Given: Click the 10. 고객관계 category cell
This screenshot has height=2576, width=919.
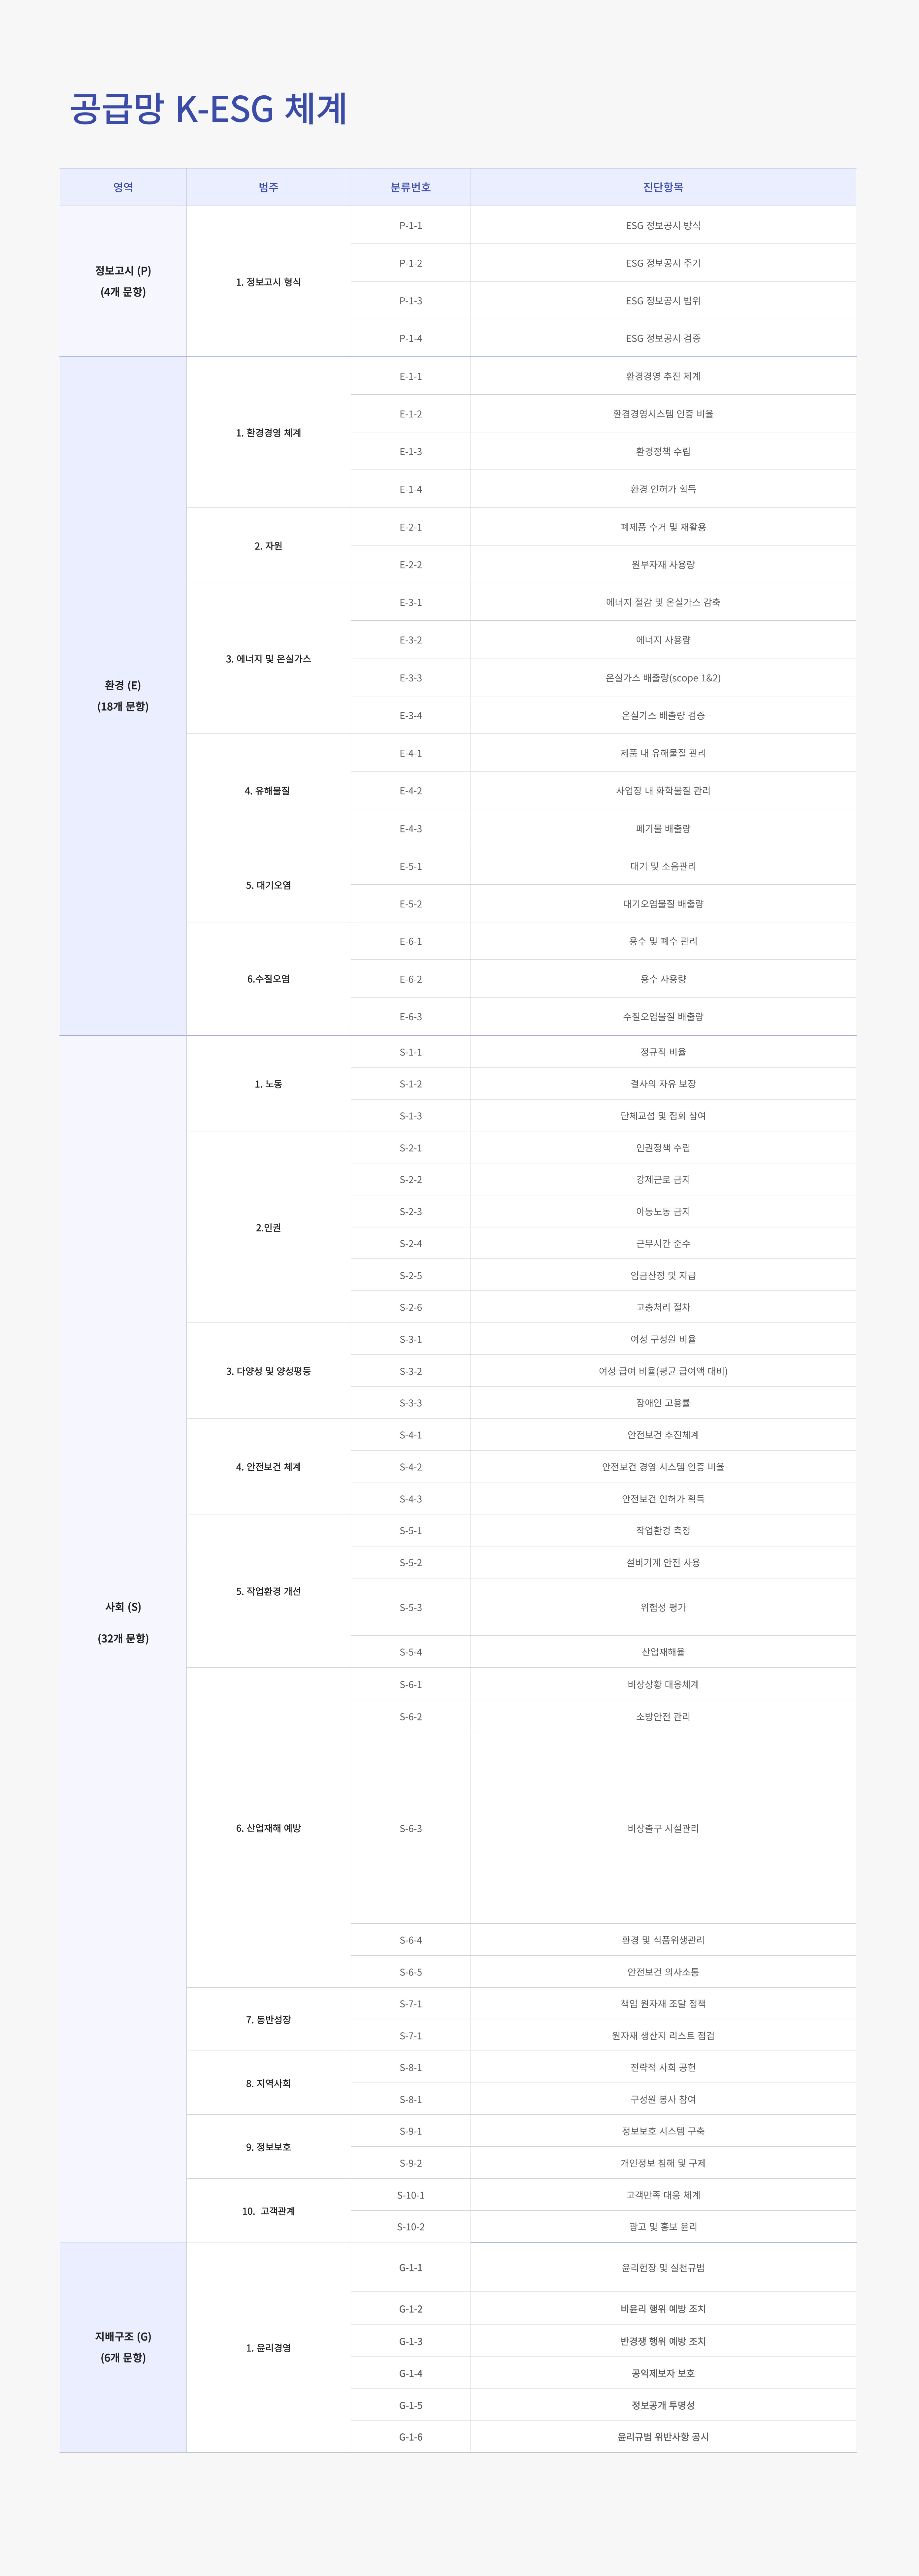Looking at the screenshot, I should coord(268,2210).
